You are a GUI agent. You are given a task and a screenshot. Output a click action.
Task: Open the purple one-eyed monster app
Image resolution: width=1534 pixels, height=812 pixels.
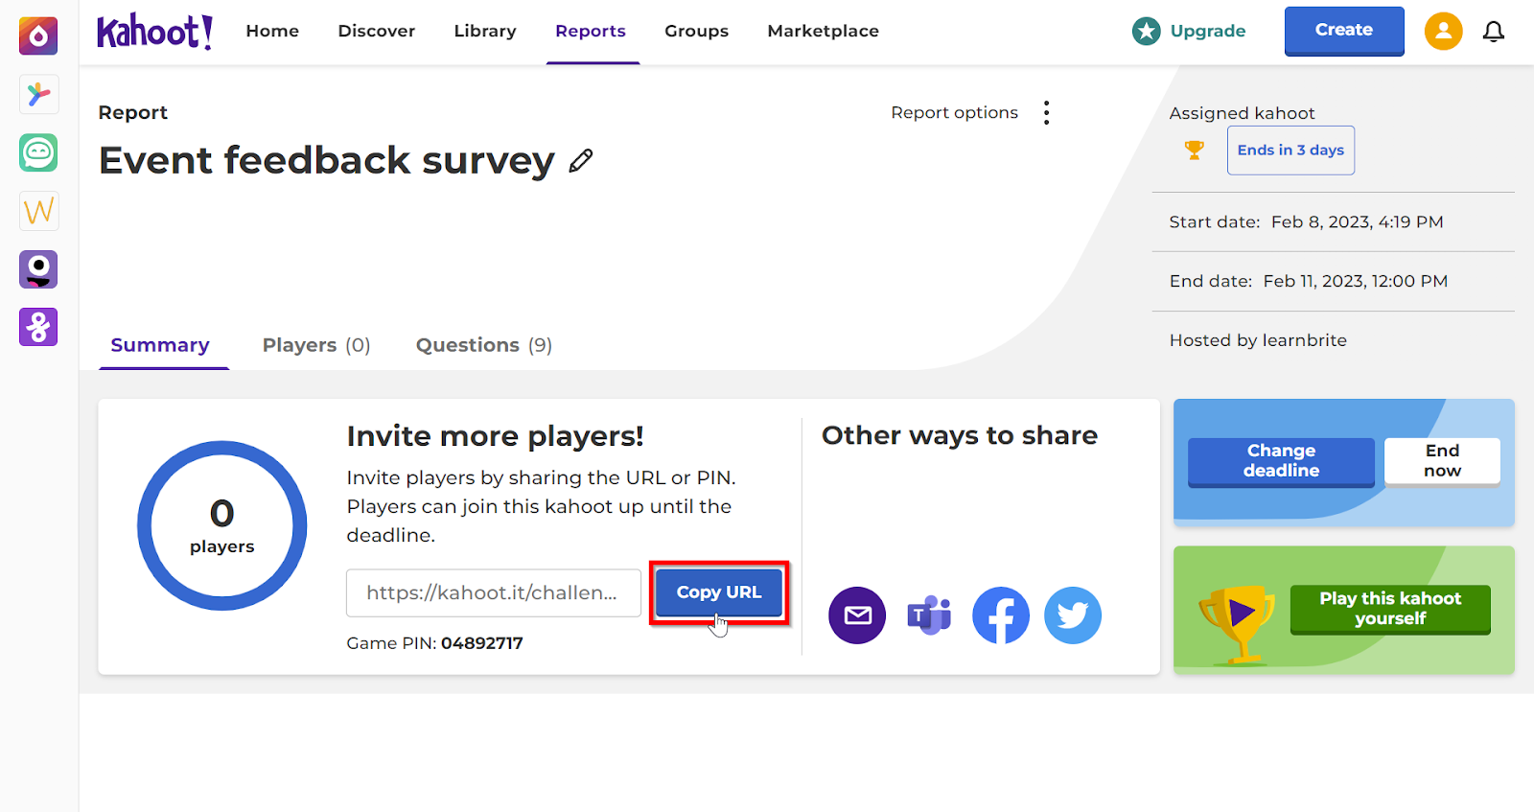38,269
